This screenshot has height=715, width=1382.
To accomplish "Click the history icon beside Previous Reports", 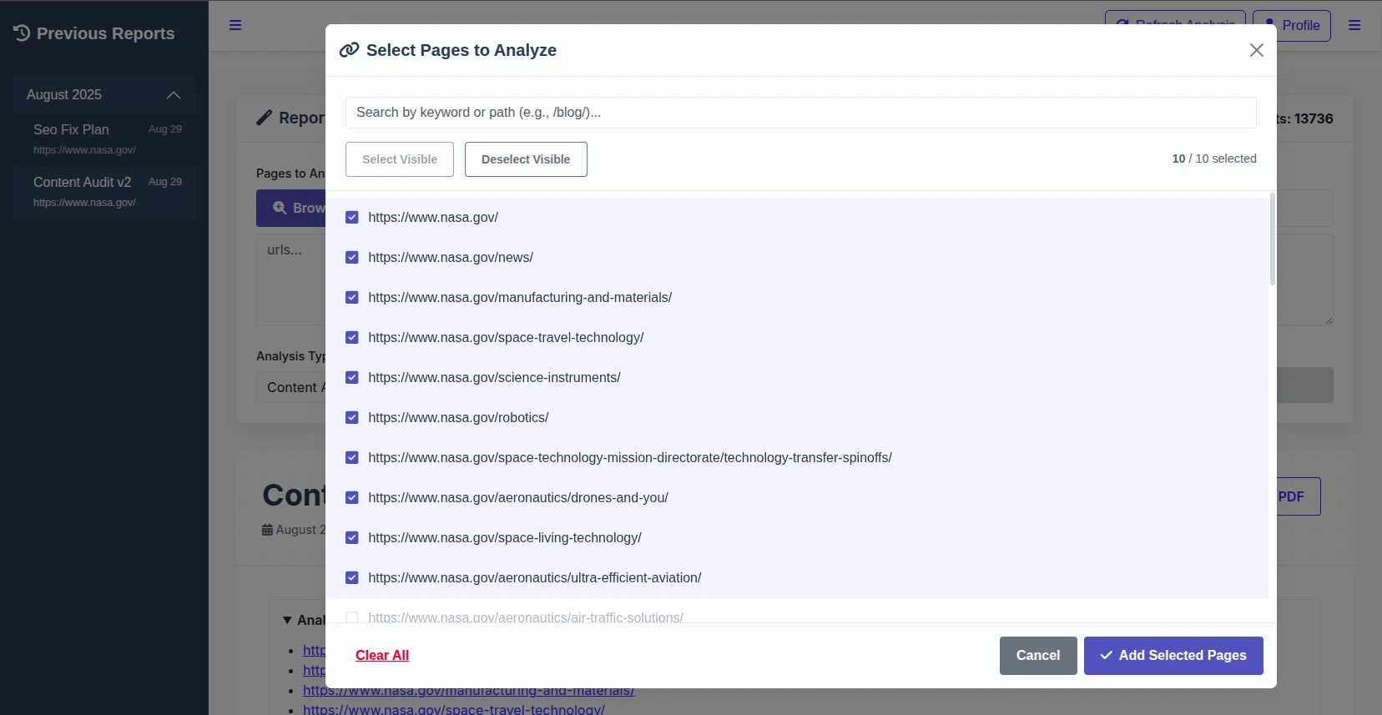I will 22,33.
